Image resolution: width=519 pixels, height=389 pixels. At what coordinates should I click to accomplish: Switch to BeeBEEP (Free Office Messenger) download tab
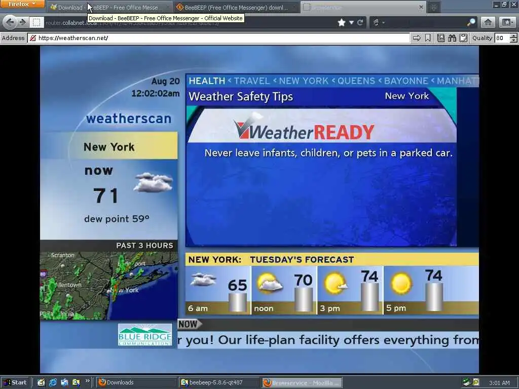[x=236, y=7]
